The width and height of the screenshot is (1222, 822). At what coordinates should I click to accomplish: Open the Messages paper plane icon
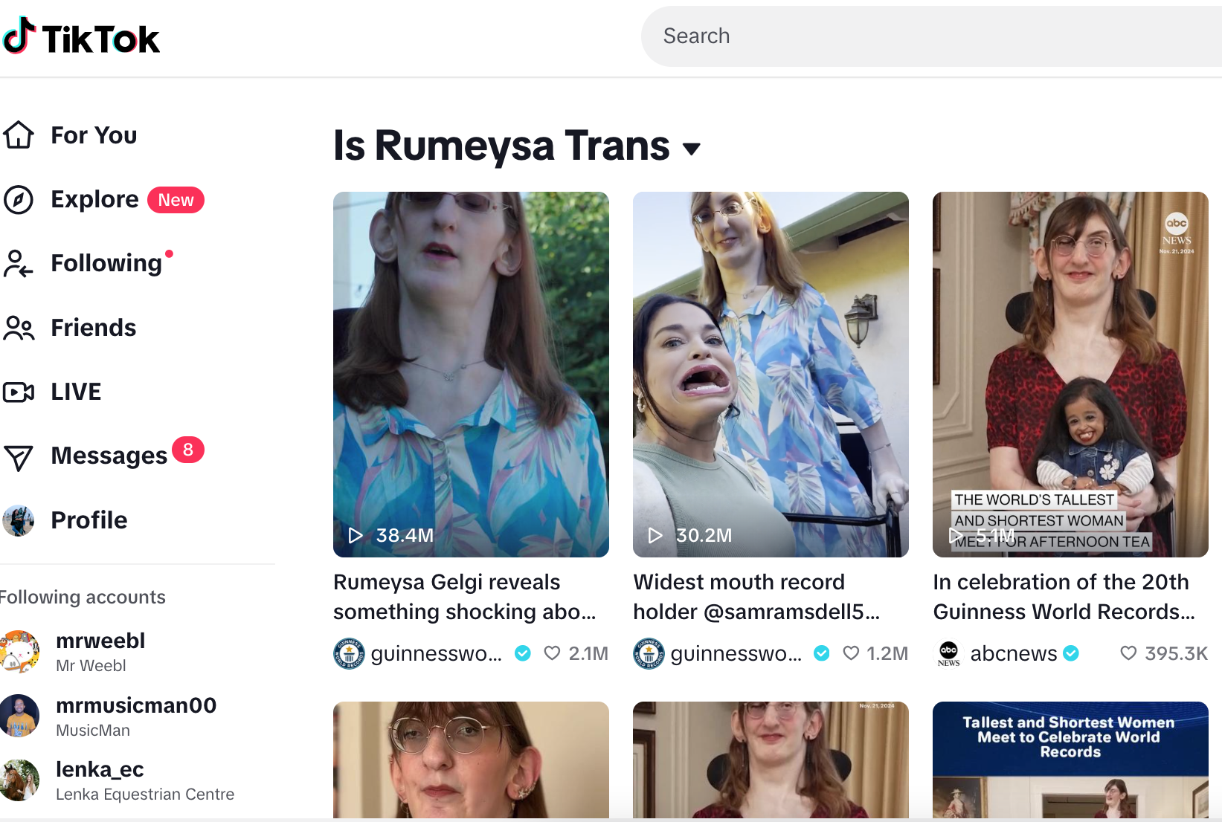pos(19,457)
